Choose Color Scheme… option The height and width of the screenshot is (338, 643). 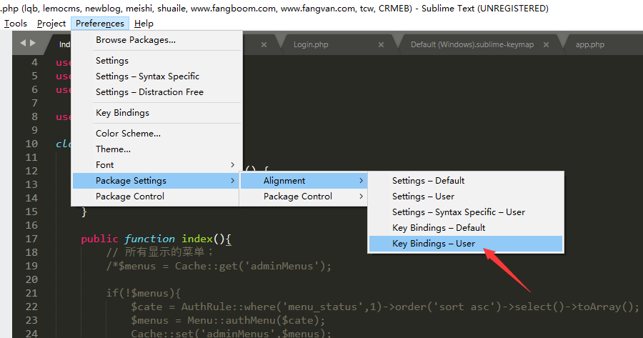click(157, 134)
